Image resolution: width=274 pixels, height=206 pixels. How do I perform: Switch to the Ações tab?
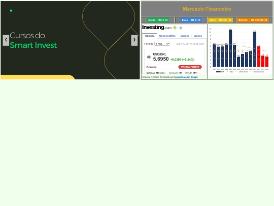(198, 36)
